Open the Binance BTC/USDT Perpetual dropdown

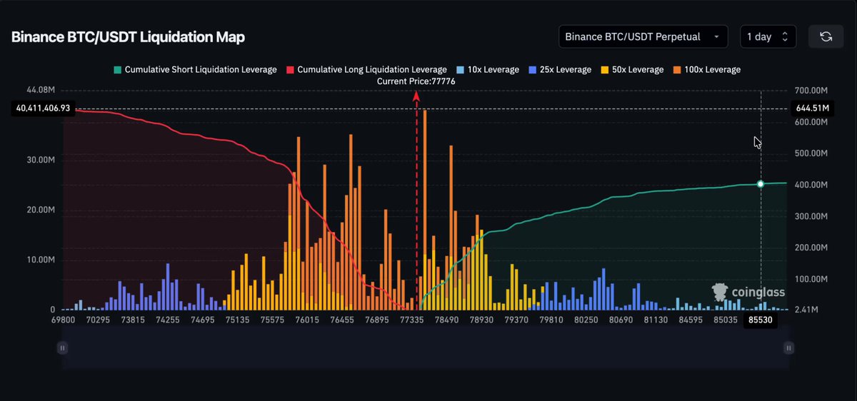(642, 36)
